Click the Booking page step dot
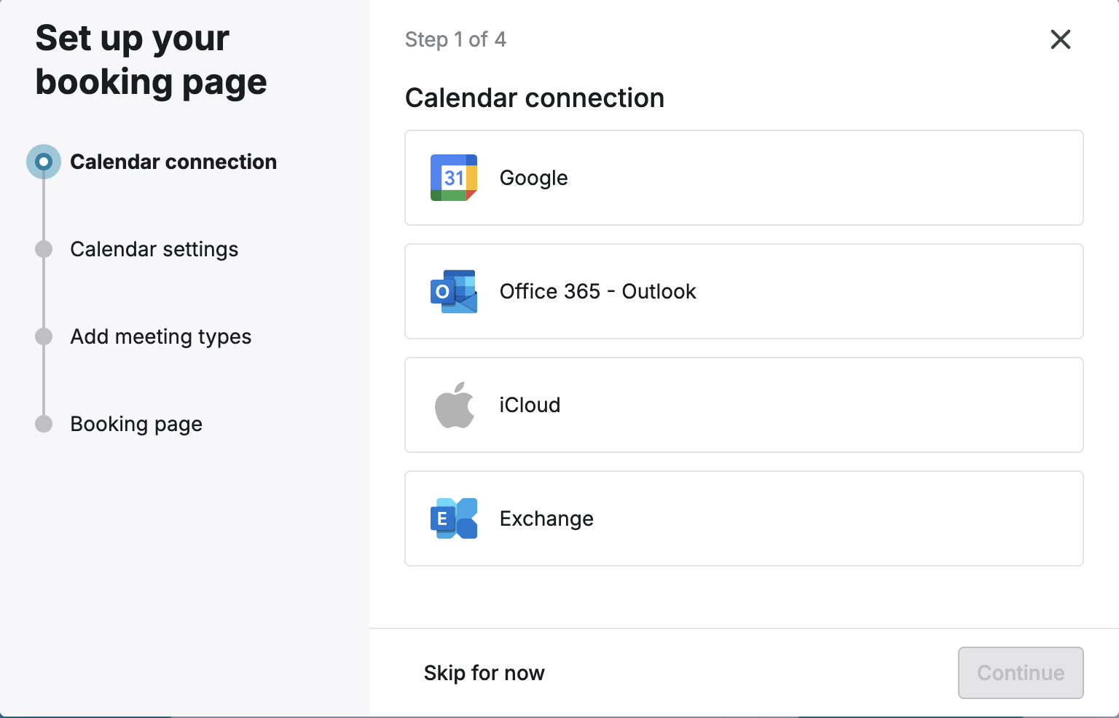The image size is (1119, 718). 44,424
